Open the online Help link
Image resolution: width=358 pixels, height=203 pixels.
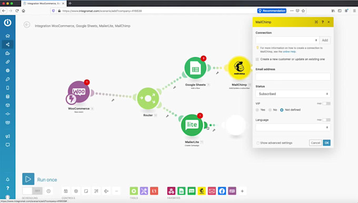[289, 51]
